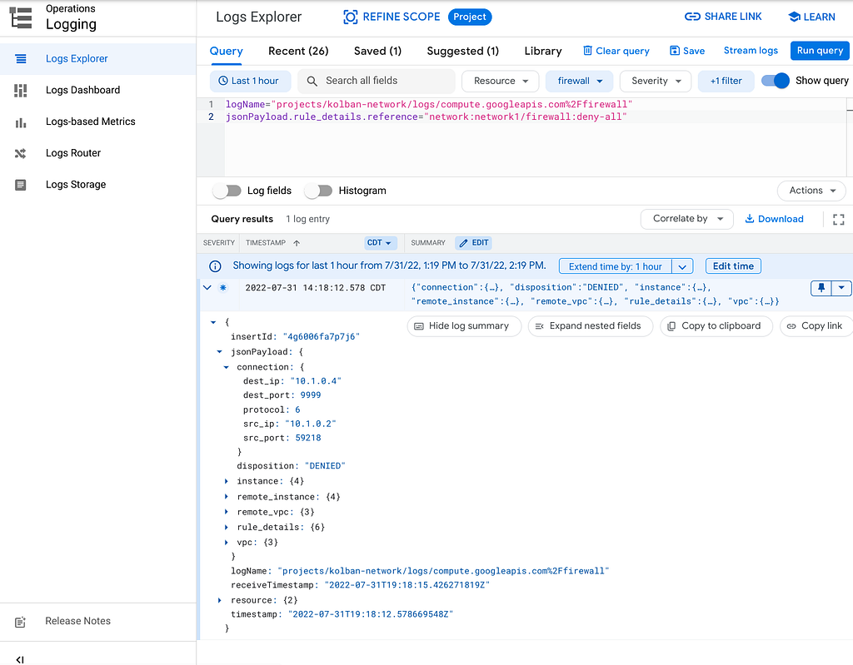Viewport: 853px width, 665px height.
Task: Click the Edit time button
Action: [x=733, y=266]
